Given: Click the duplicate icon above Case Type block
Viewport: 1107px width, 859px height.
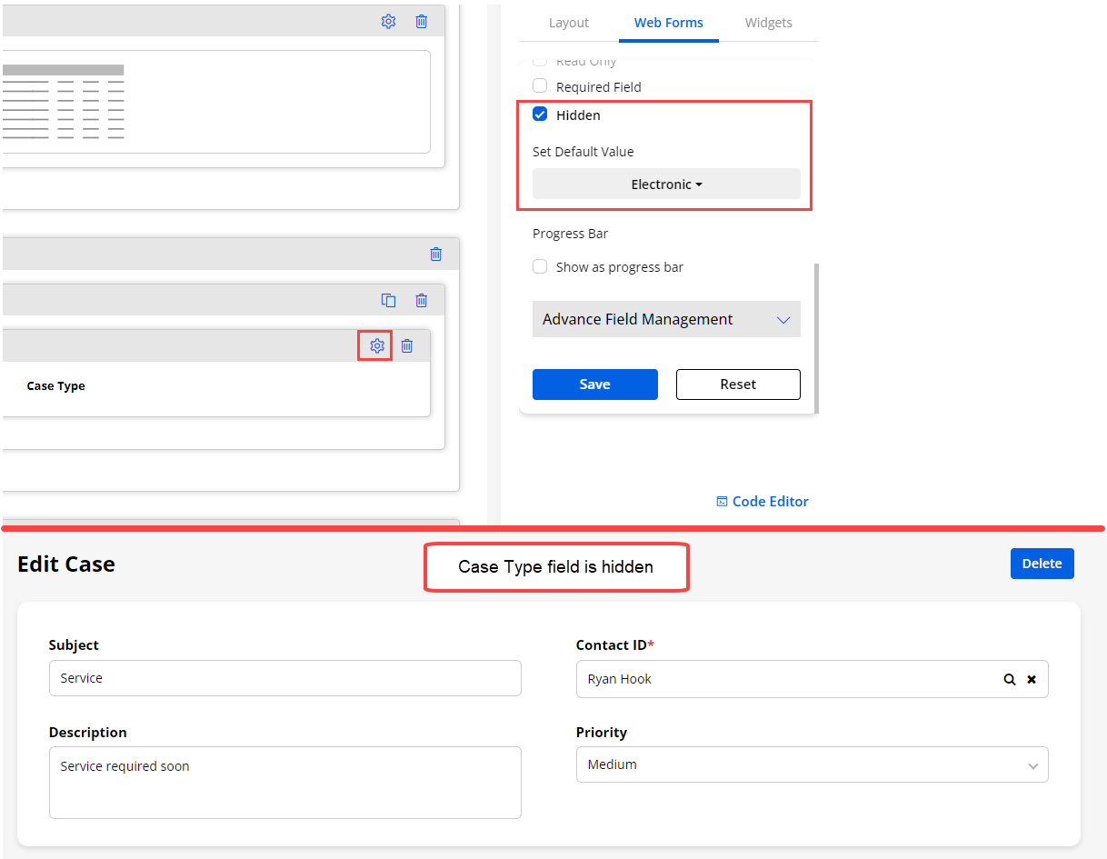Looking at the screenshot, I should (388, 300).
